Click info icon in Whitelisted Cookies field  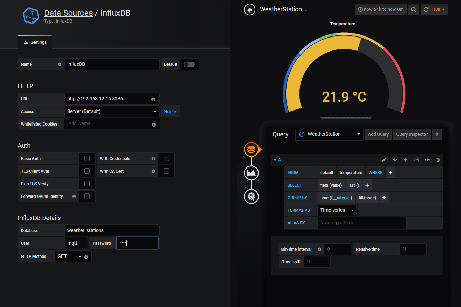[x=154, y=125]
